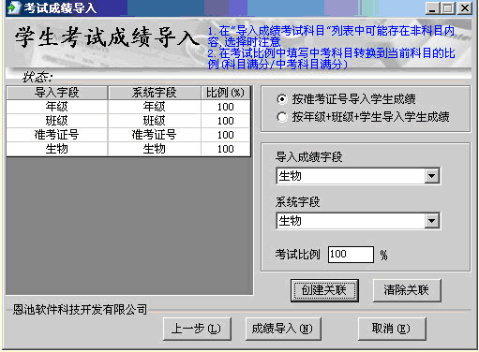The image size is (479, 352).
Task: Click the 100 ratio in the 年级 row
Action: coord(225,107)
